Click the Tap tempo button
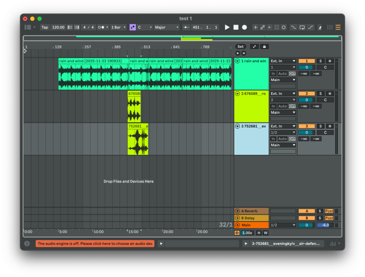Image resolution: width=365 pixels, height=277 pixels. 45,27
